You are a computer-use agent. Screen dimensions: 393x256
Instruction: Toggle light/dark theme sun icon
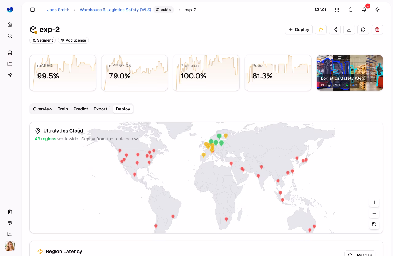point(378,10)
